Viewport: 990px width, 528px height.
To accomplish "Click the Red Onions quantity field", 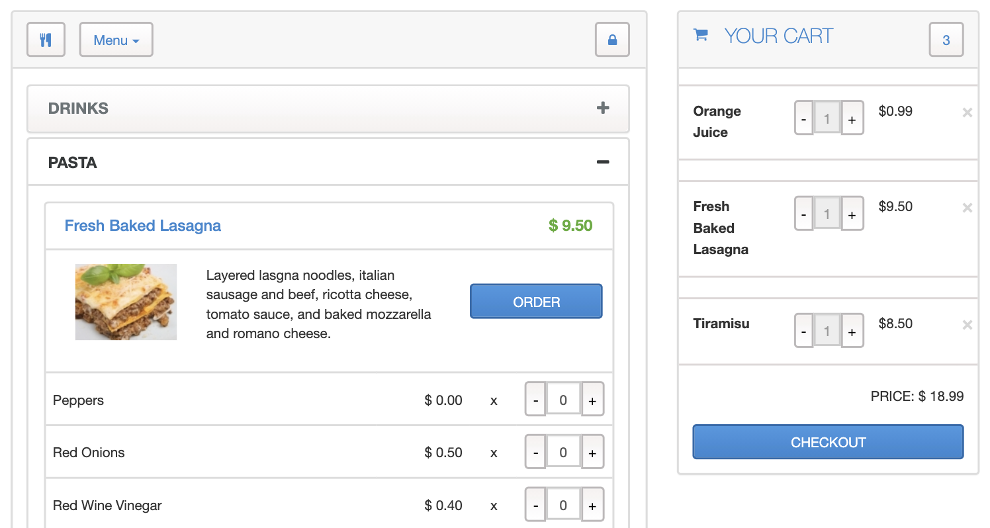I will click(563, 453).
